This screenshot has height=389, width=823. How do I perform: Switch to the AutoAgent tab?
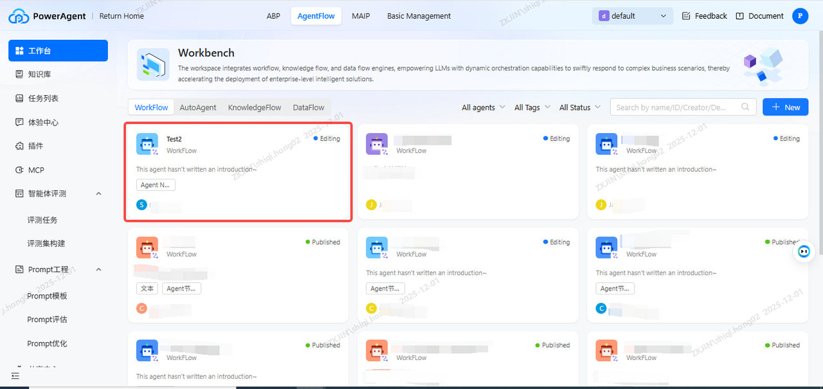tap(197, 107)
